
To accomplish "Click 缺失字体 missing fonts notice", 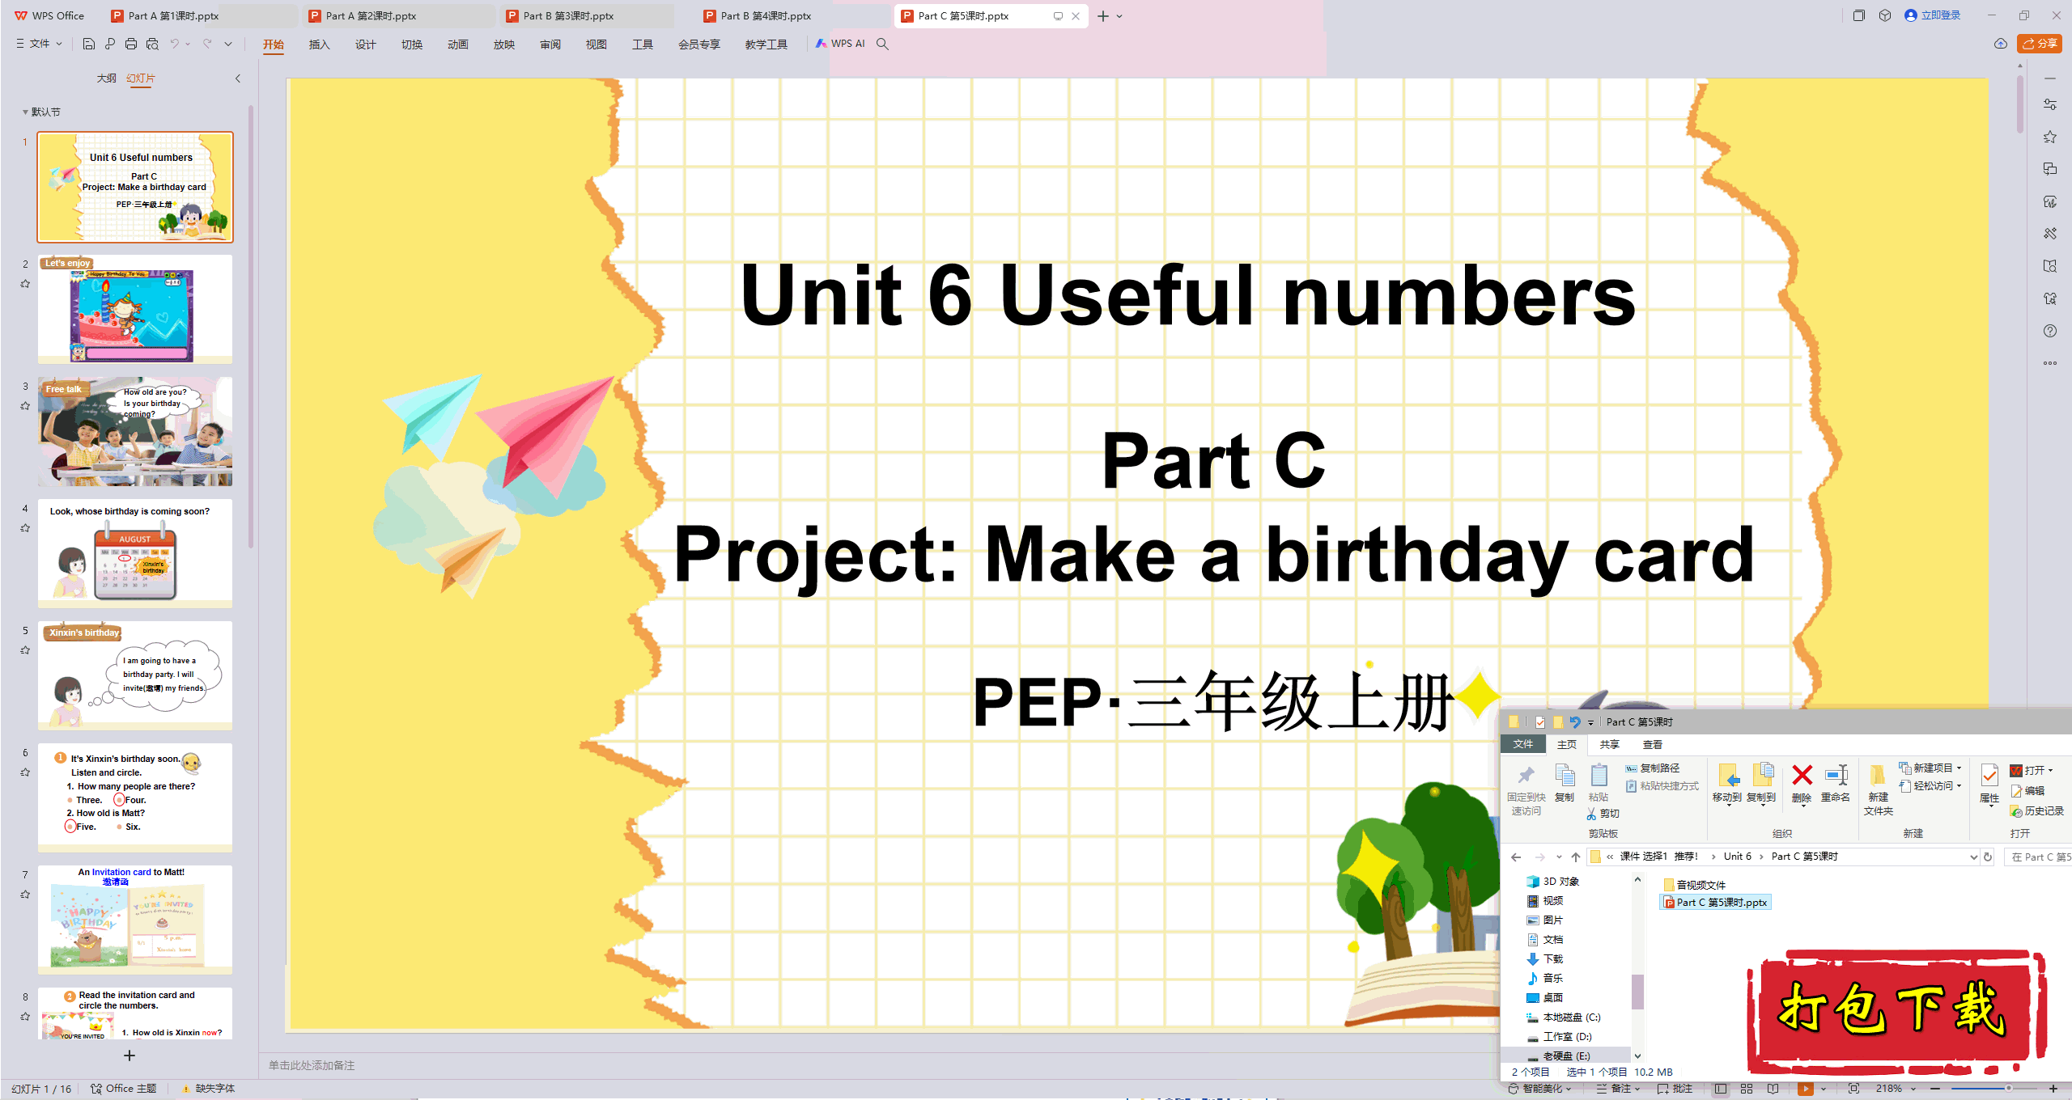I will 209,1089.
